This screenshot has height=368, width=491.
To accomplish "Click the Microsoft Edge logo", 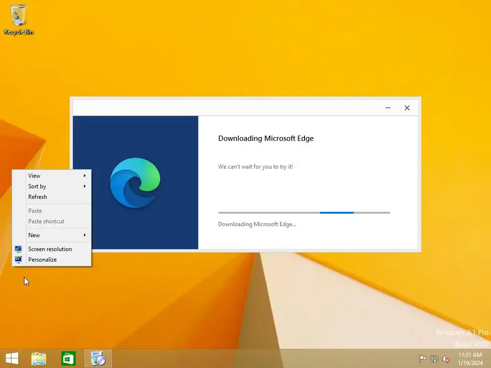I will 135,183.
